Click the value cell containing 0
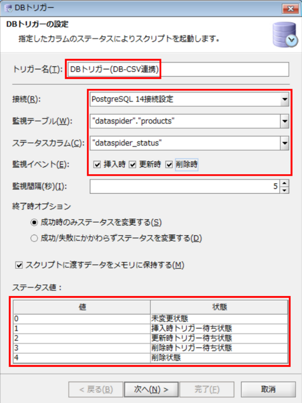 (x=82, y=319)
